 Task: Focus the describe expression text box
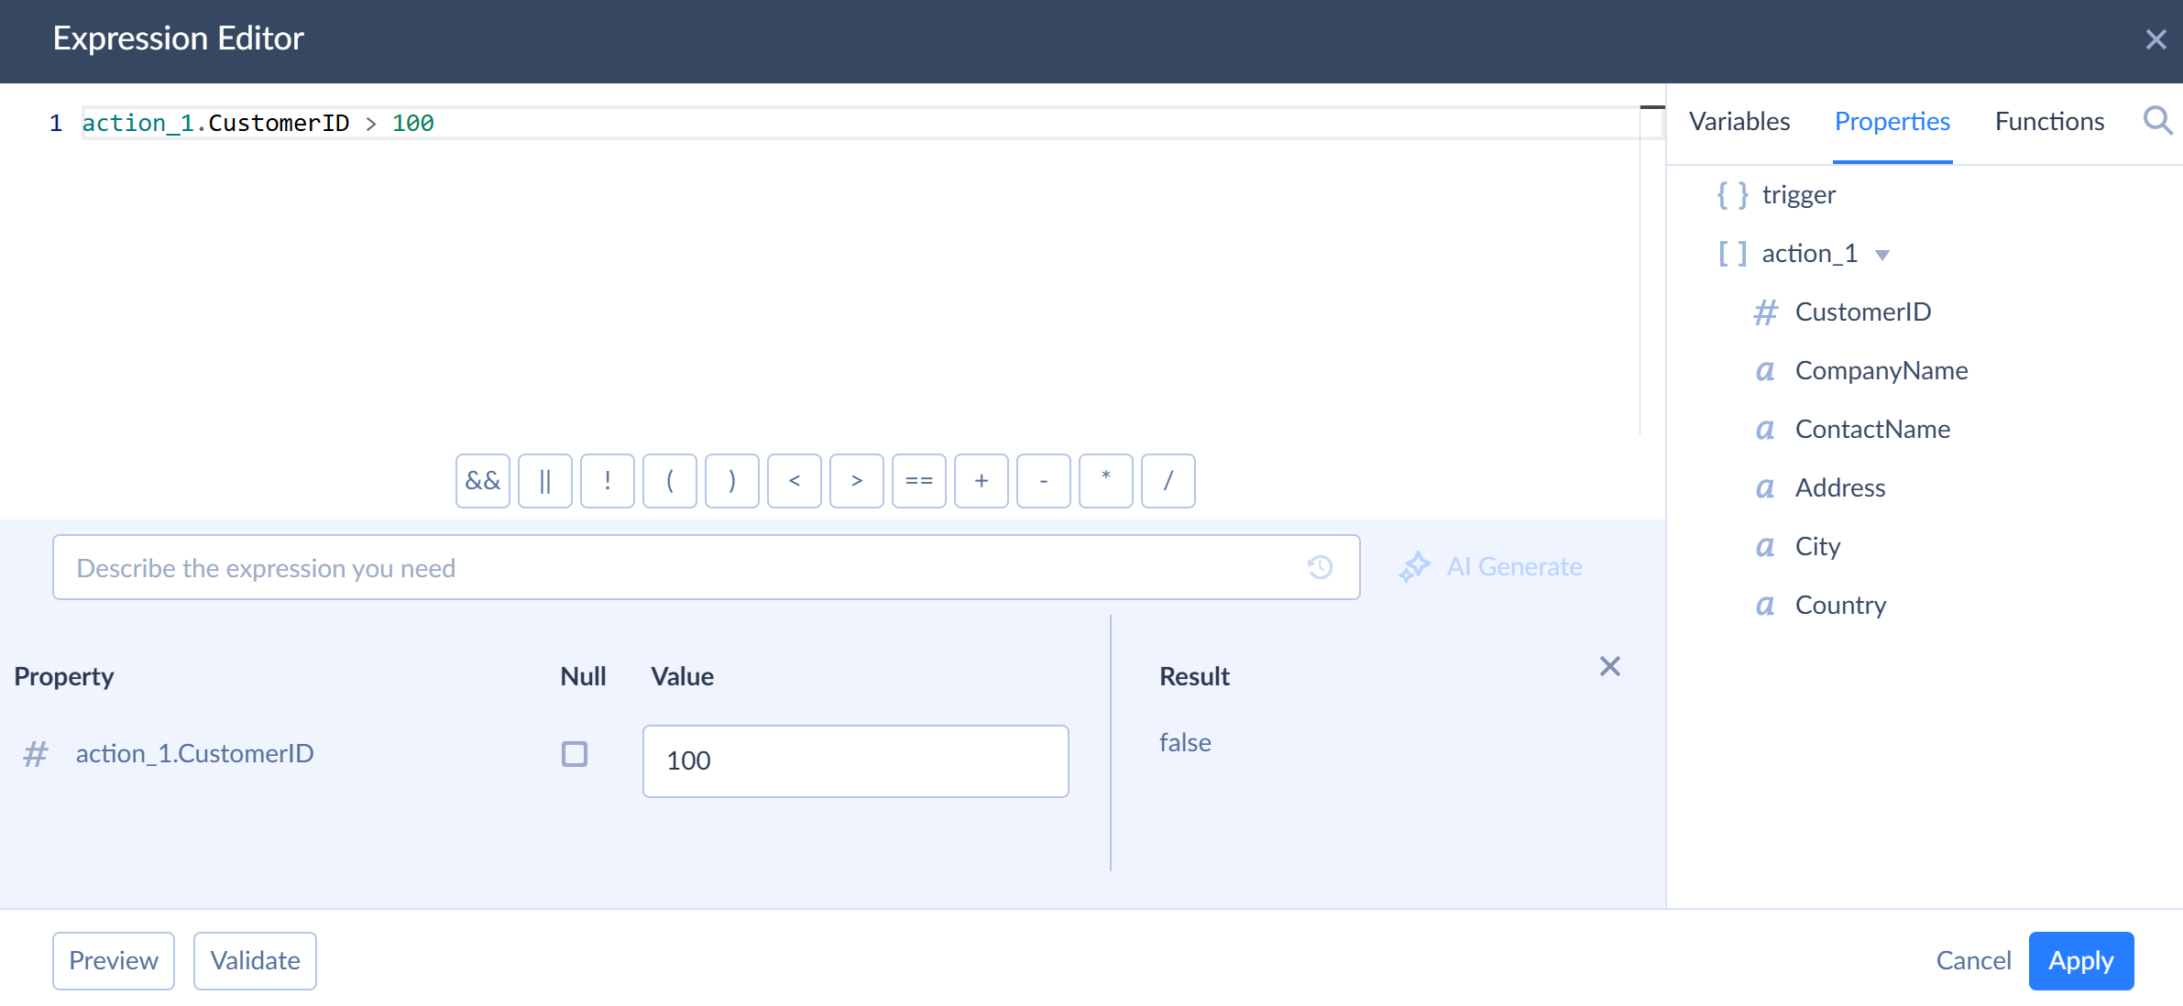coord(678,567)
